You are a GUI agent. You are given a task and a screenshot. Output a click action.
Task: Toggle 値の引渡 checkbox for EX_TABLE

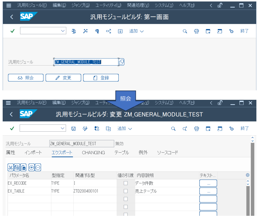[x=126, y=191]
